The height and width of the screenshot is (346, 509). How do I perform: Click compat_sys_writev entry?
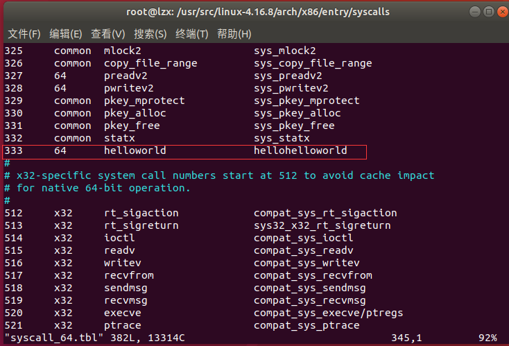click(x=307, y=263)
